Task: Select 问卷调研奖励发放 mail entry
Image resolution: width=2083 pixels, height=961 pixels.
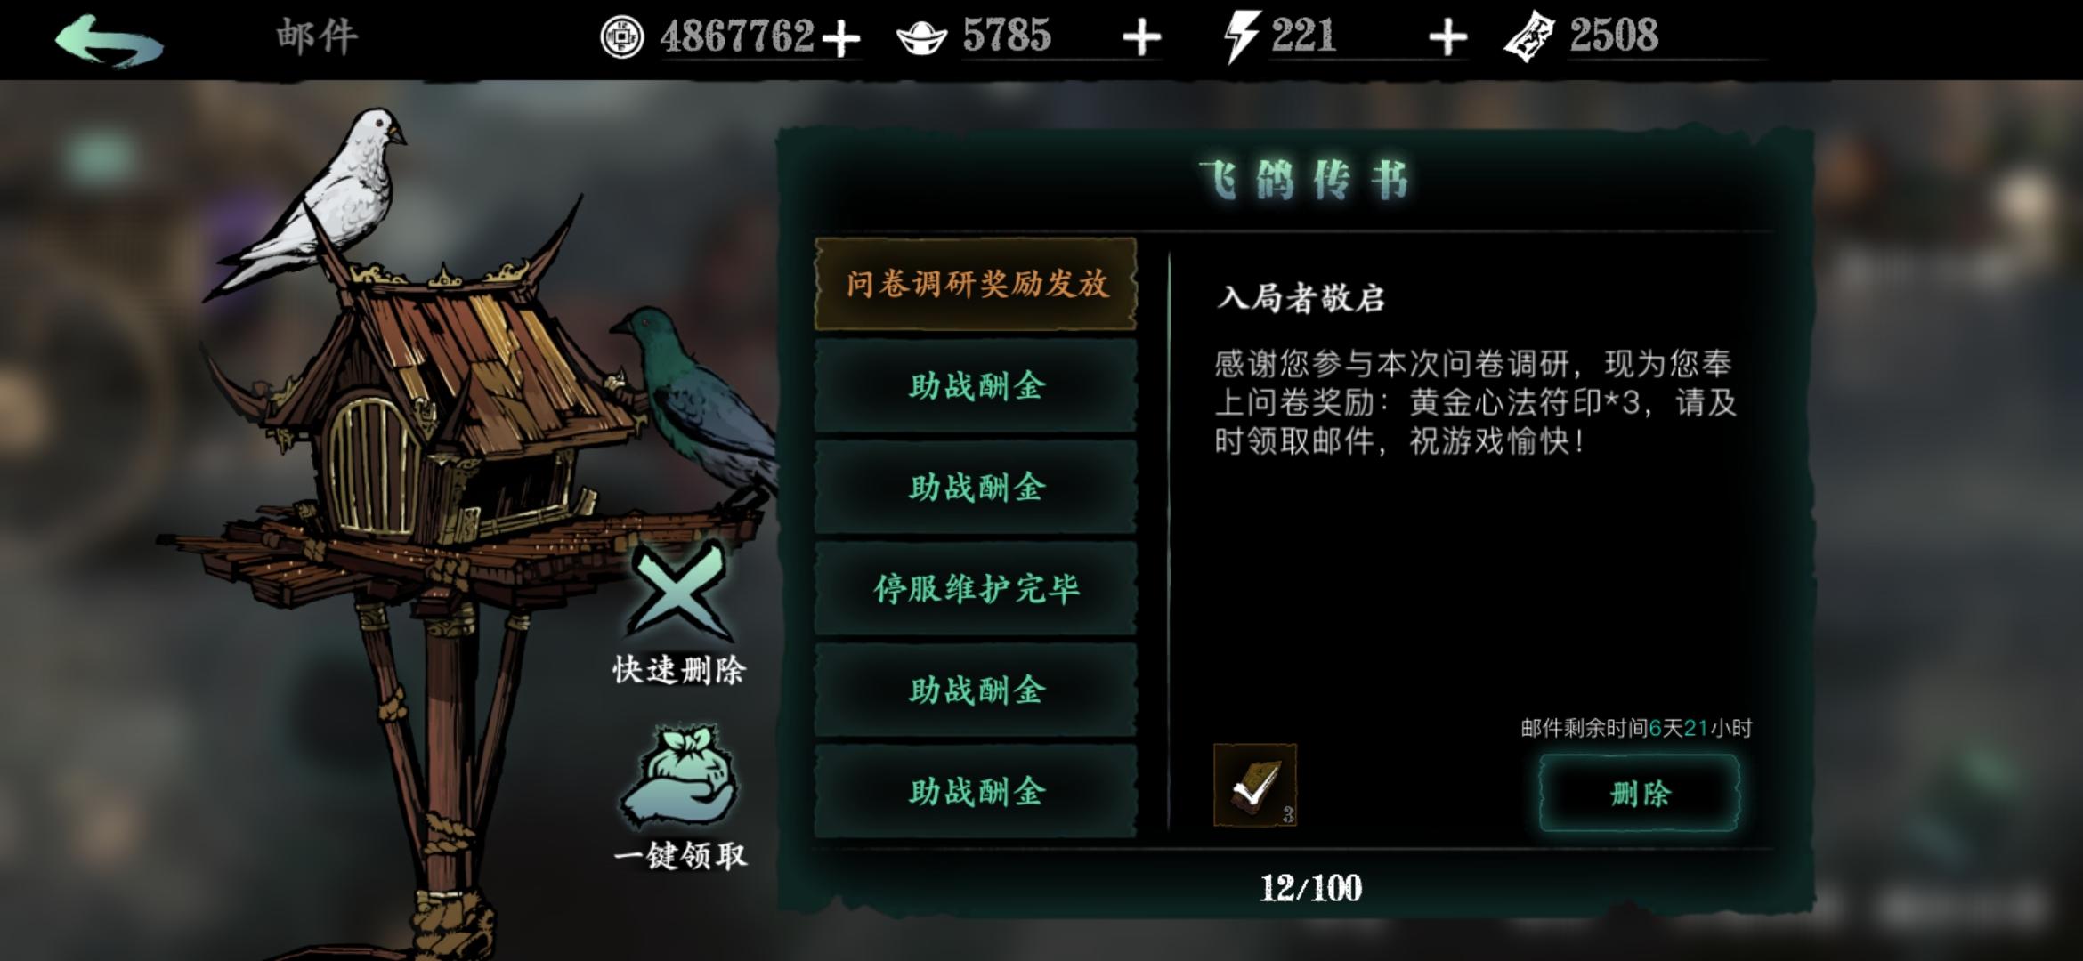Action: pyautogui.click(x=976, y=284)
